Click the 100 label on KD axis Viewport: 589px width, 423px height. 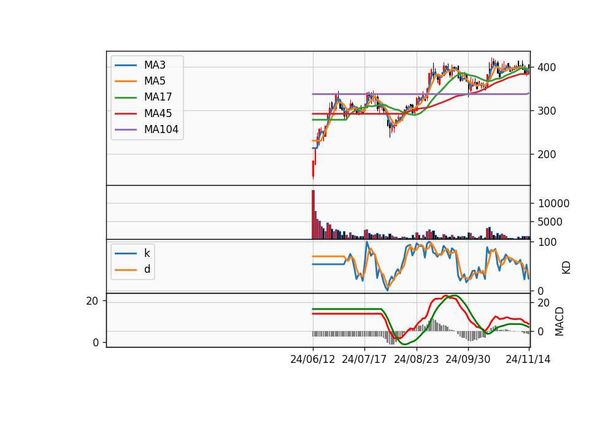(547, 242)
